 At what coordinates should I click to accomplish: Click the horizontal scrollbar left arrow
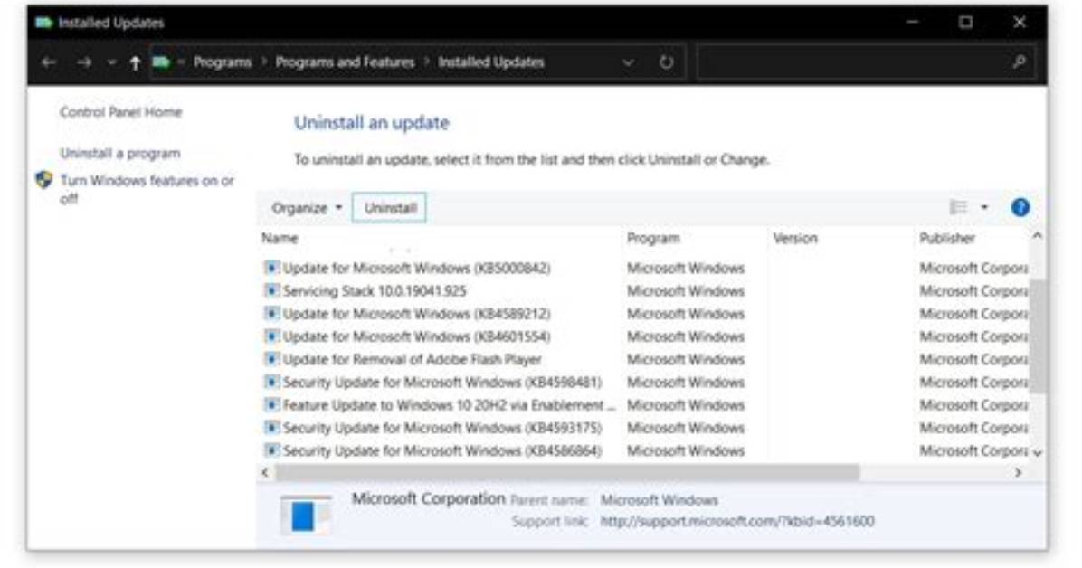click(266, 473)
